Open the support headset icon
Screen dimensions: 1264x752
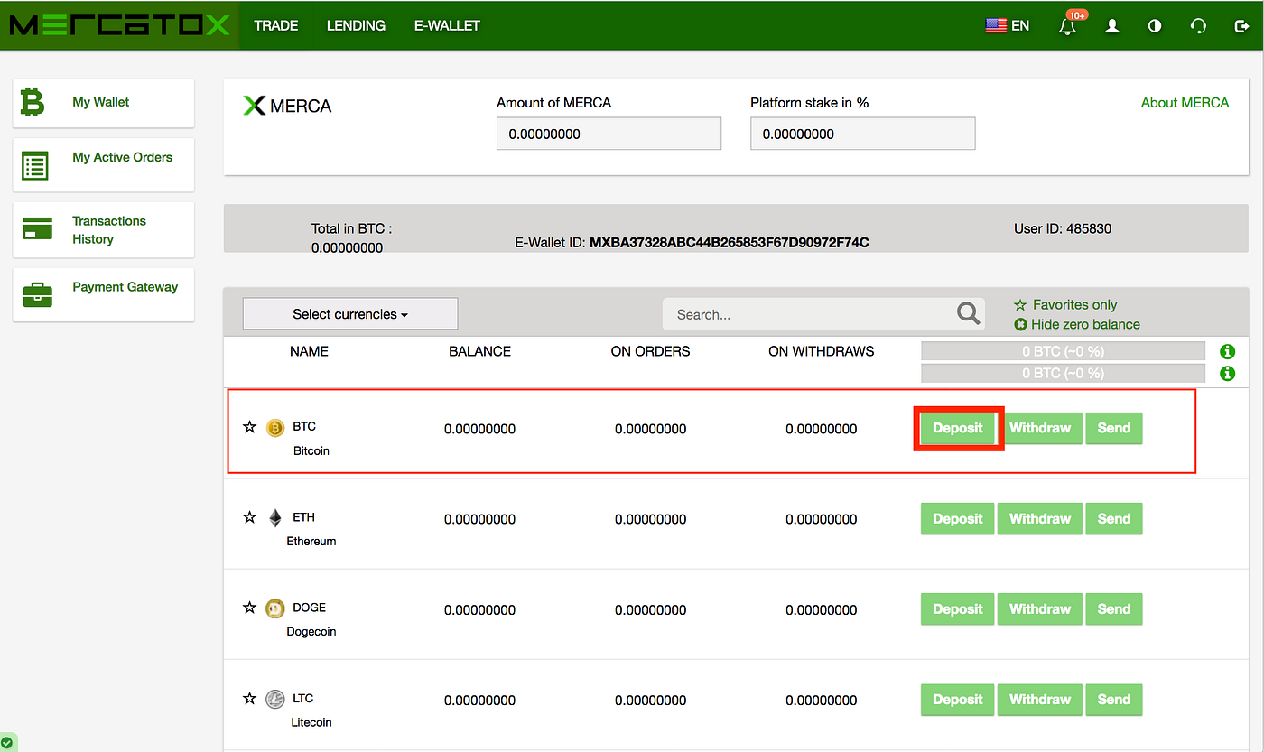(1198, 26)
